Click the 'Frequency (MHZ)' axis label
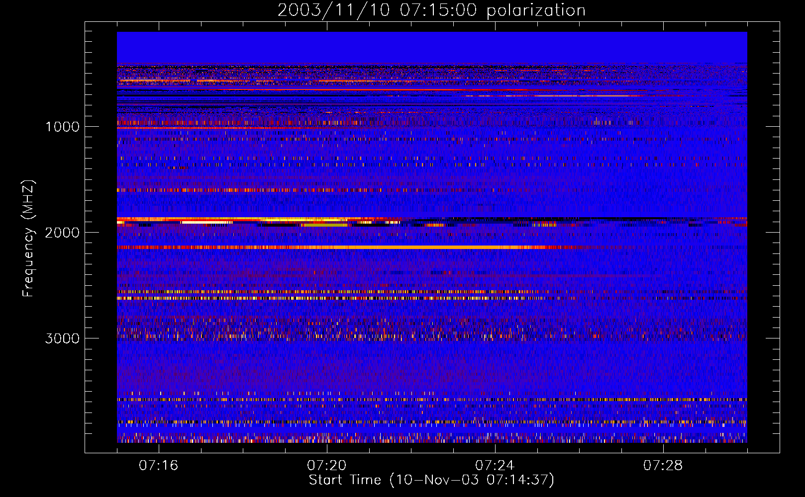The image size is (805, 497). click(28, 239)
